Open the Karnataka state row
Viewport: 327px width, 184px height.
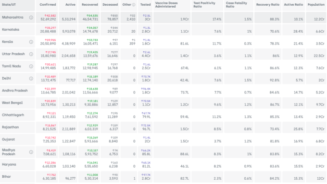pos(163,30)
